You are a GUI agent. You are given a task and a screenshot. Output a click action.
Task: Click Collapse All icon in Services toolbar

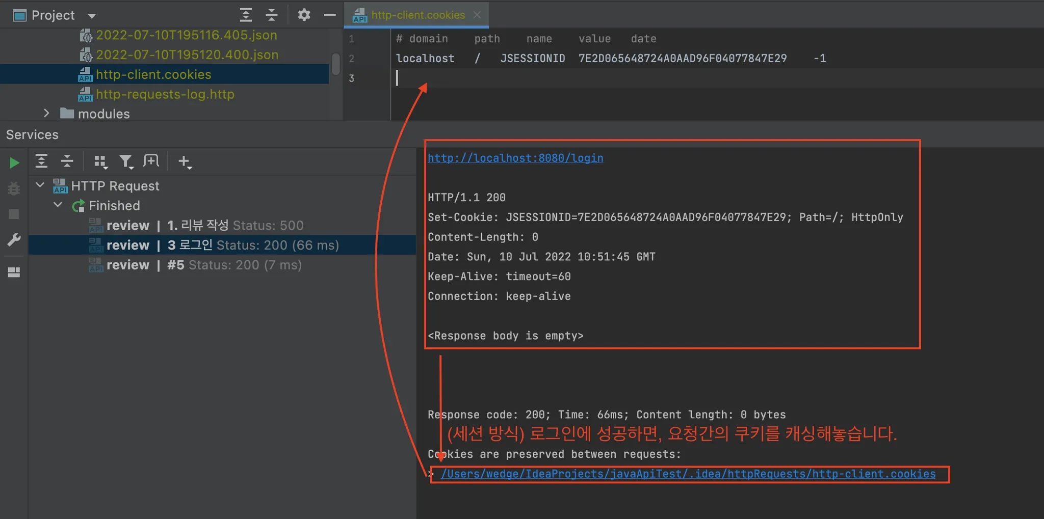[67, 161]
